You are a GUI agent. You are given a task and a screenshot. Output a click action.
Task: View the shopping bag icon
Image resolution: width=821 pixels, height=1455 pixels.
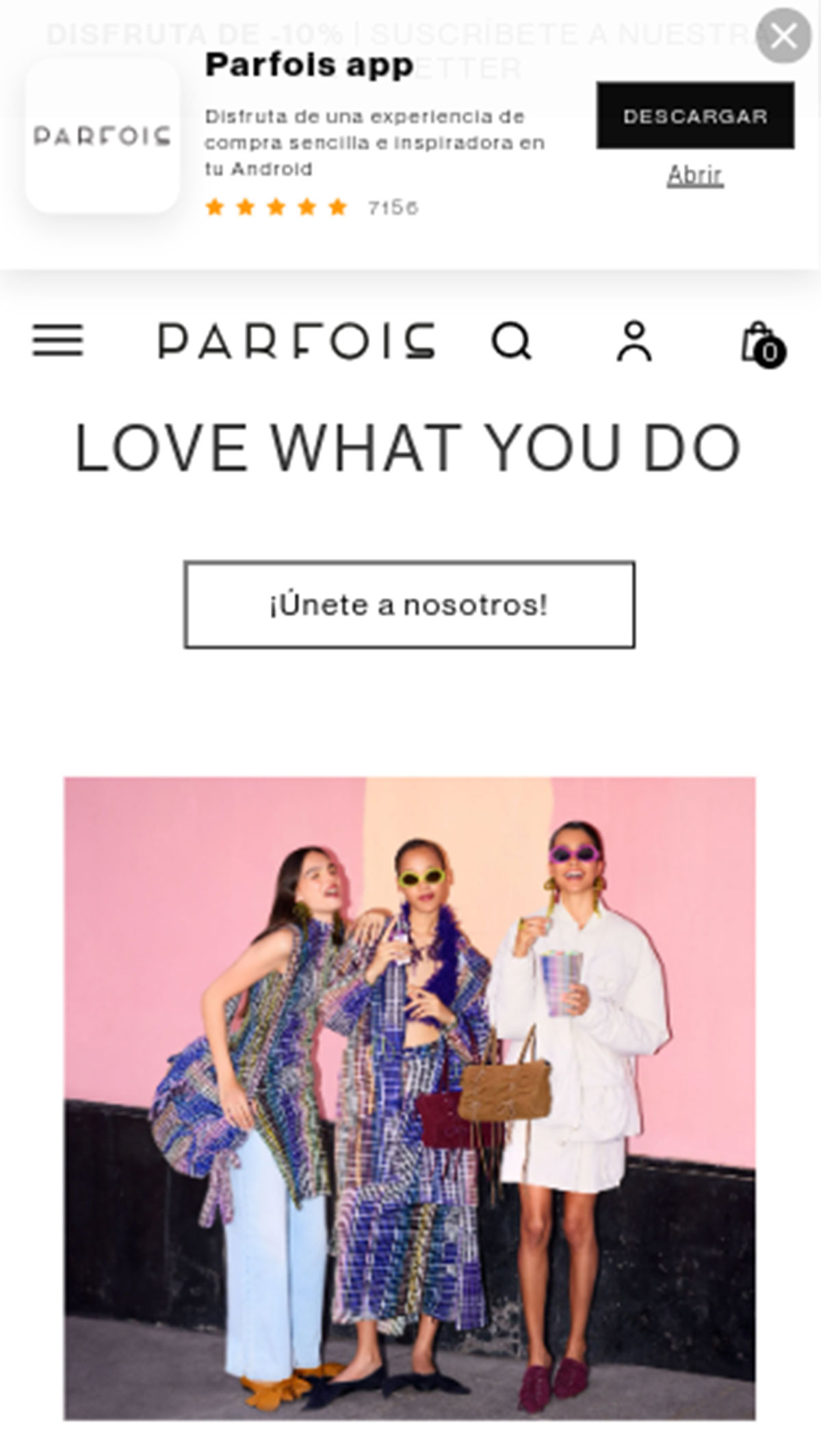tap(758, 340)
